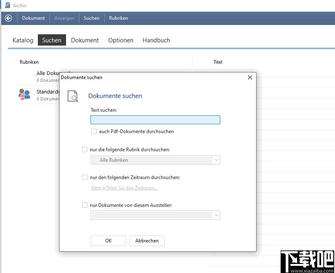This screenshot has height=273, width=335.
Task: Switch to the Katalog tab
Action: click(x=23, y=40)
